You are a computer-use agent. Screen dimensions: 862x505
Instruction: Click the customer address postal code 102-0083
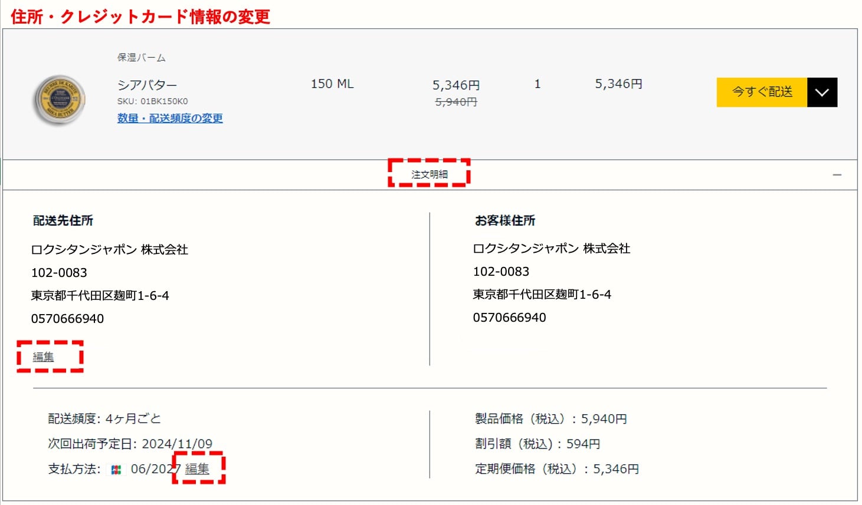coord(501,272)
